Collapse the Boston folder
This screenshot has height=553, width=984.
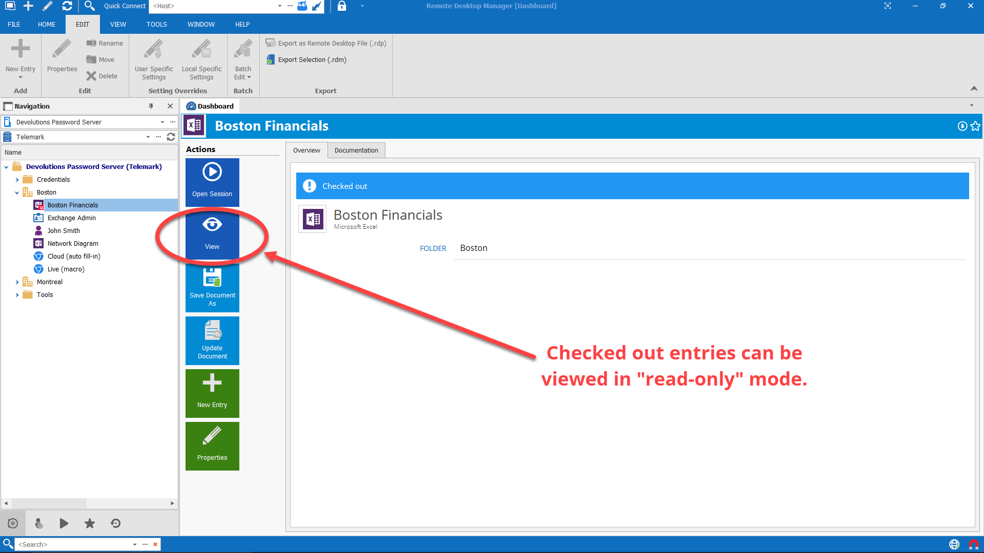click(17, 193)
